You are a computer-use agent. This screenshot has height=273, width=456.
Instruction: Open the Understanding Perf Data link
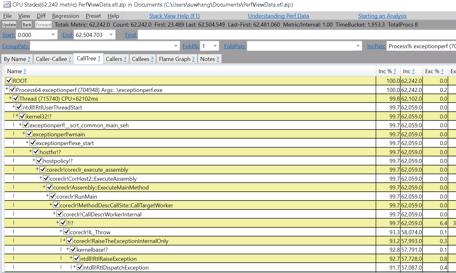(x=278, y=16)
